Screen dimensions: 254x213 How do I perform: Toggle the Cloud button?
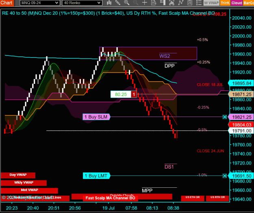tap(237, 3)
